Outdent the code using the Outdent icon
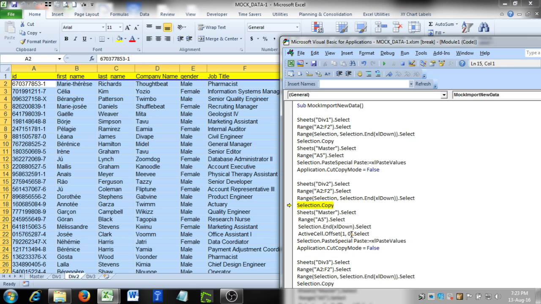Screen dimensions: 541x304 [348, 73]
